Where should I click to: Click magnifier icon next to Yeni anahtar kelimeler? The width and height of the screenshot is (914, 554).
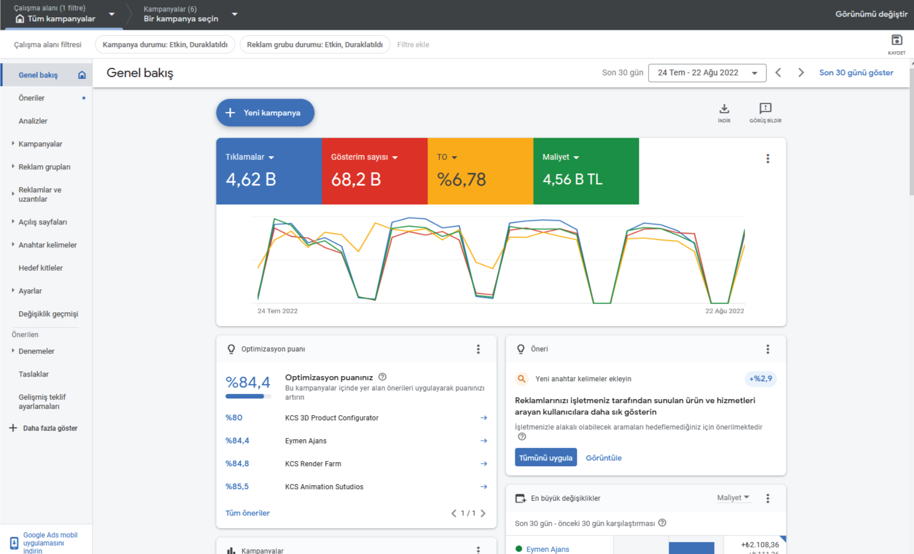(x=522, y=379)
